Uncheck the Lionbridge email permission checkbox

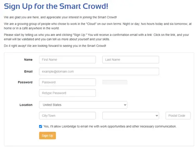tap(40, 127)
